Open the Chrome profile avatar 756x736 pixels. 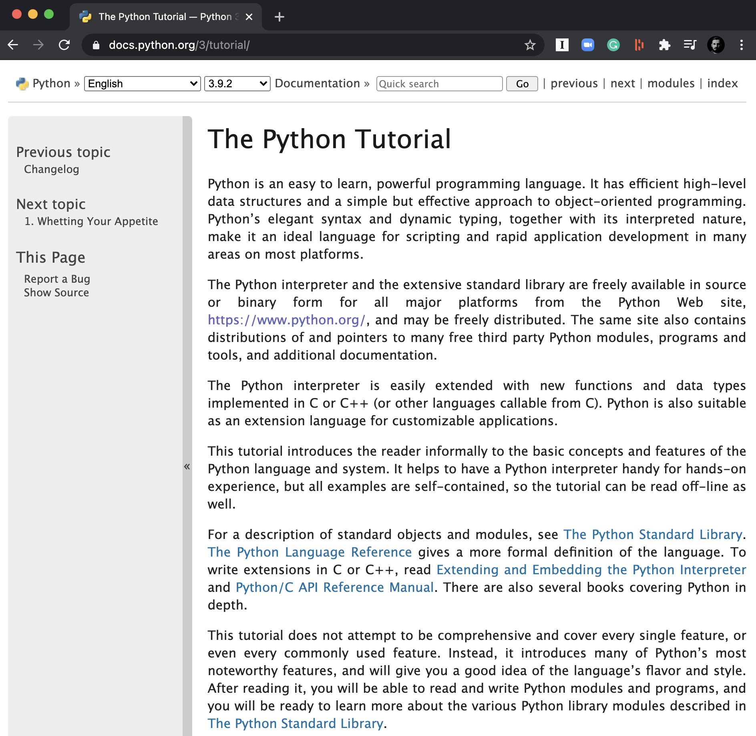[716, 45]
